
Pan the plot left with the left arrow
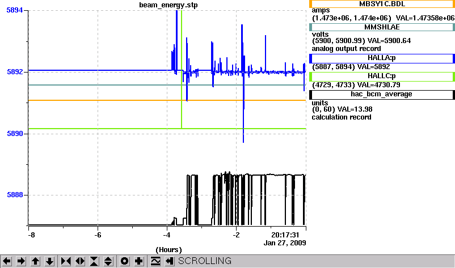tap(7, 261)
